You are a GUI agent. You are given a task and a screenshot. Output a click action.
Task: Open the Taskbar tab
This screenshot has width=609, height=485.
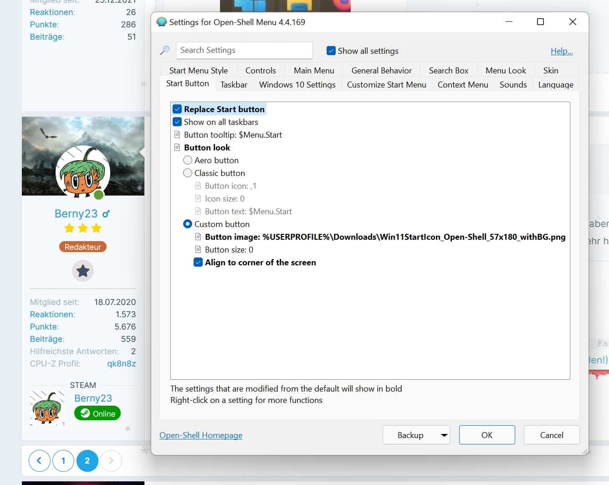coord(234,84)
